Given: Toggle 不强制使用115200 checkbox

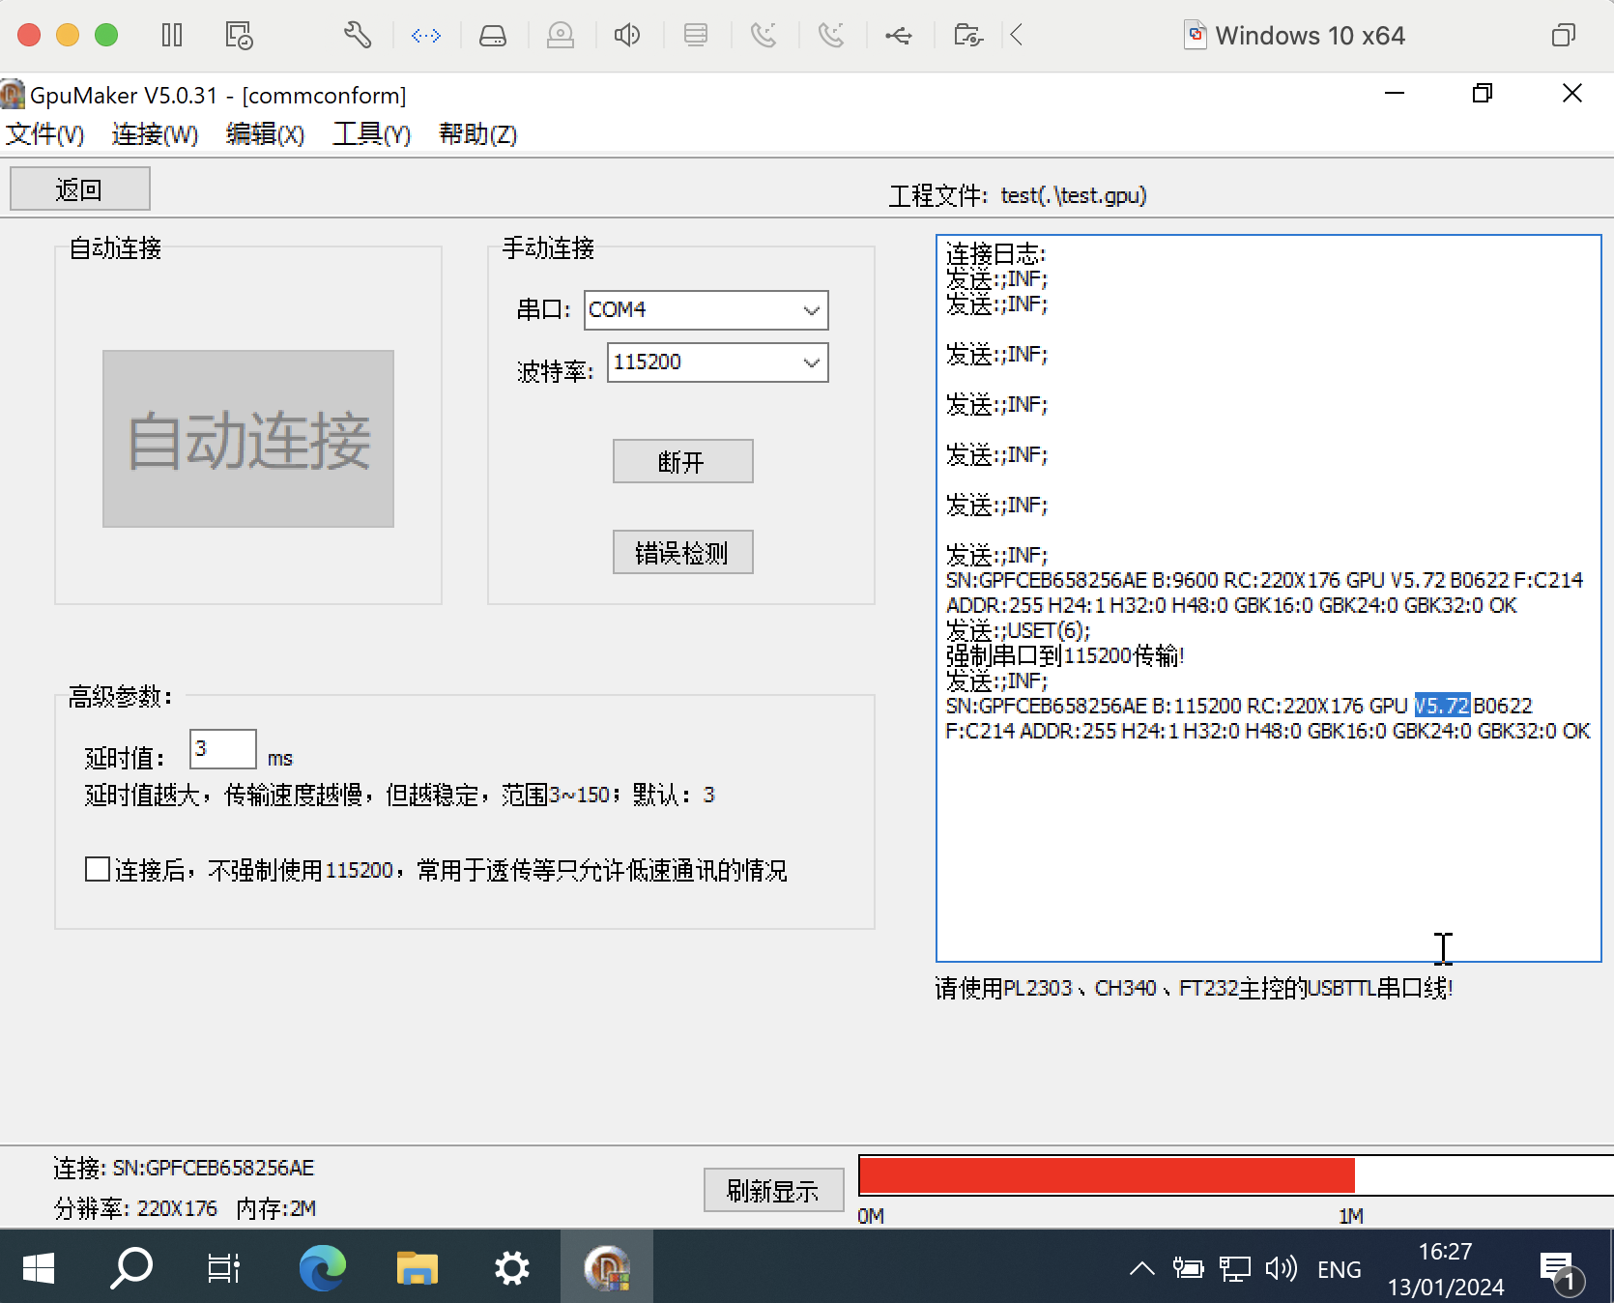Looking at the screenshot, I should (x=97, y=869).
